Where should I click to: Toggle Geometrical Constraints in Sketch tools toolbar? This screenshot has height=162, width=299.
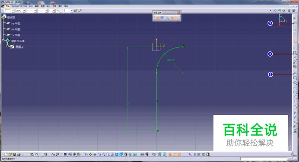pyautogui.click(x=172, y=18)
